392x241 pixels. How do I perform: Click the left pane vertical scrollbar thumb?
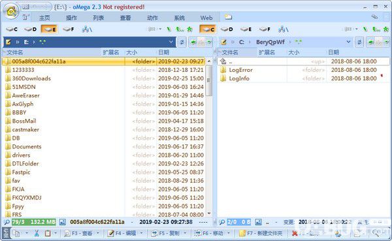pos(208,80)
